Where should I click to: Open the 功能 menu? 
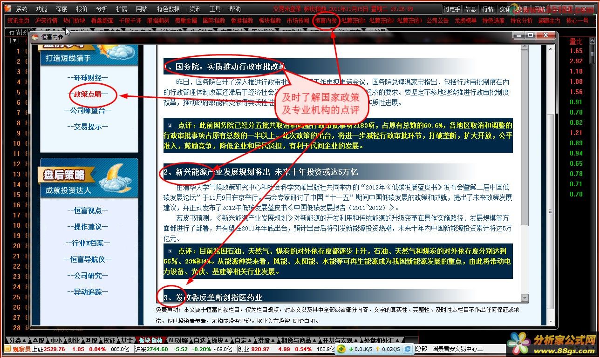click(41, 9)
